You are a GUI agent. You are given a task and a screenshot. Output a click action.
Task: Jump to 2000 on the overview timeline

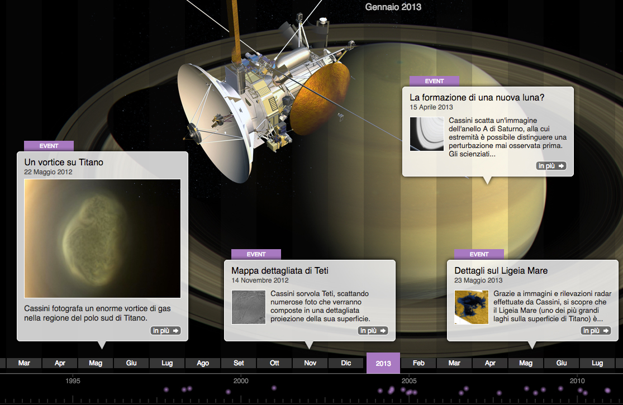[241, 381]
